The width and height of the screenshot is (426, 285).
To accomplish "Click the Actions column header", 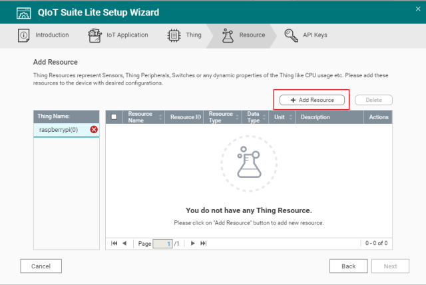I will point(378,117).
